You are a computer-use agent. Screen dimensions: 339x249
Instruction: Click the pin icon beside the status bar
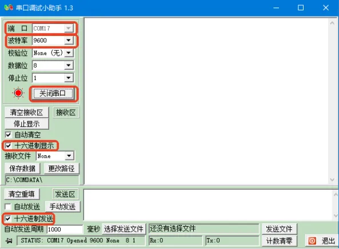click(9, 240)
